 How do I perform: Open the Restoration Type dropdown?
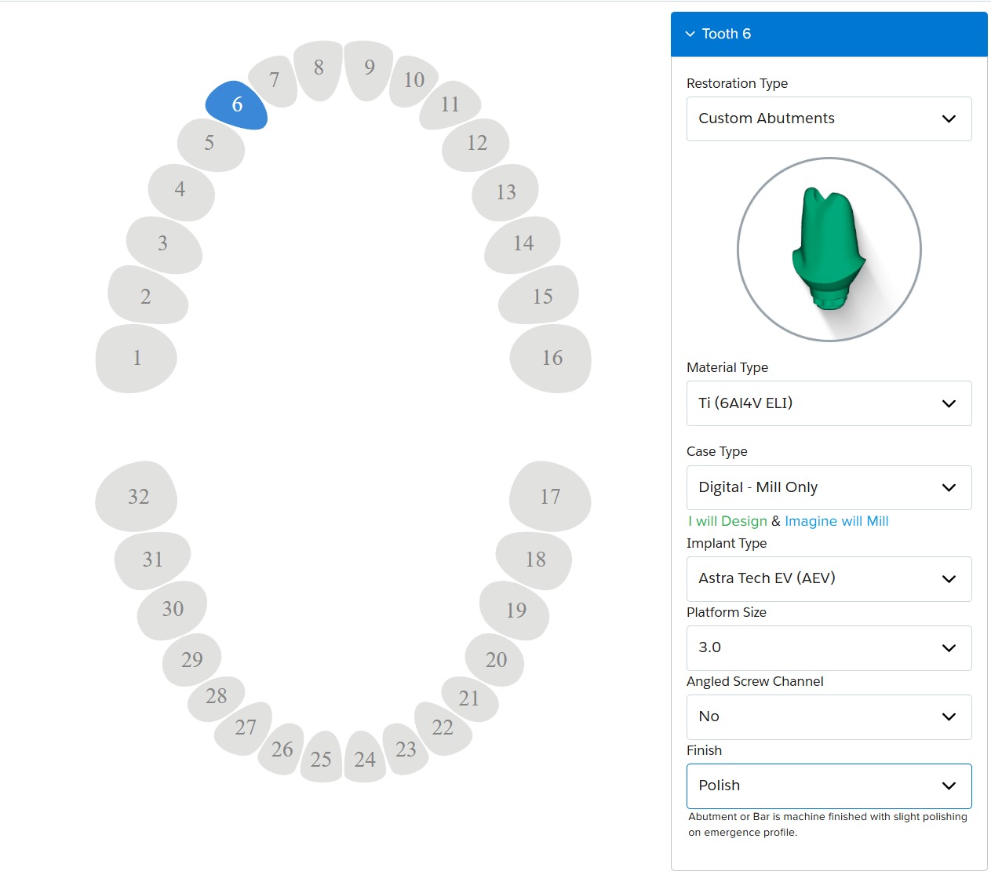coord(829,118)
